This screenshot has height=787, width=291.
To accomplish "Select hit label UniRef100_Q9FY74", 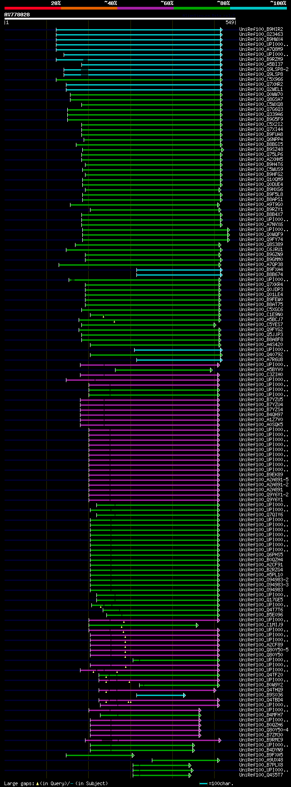I will pos(261,240).
